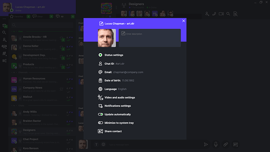
Task: Click the Enter description field
Action: coord(150,38)
